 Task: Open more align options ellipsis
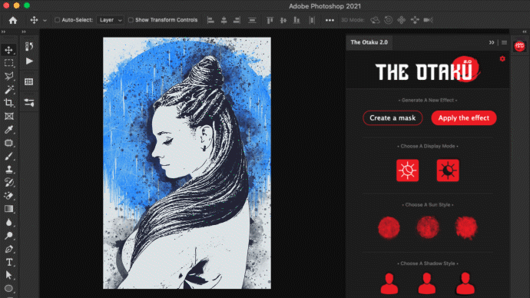[330, 20]
